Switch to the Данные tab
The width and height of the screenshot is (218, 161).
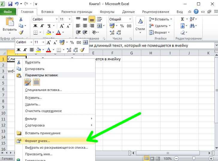(x=128, y=12)
